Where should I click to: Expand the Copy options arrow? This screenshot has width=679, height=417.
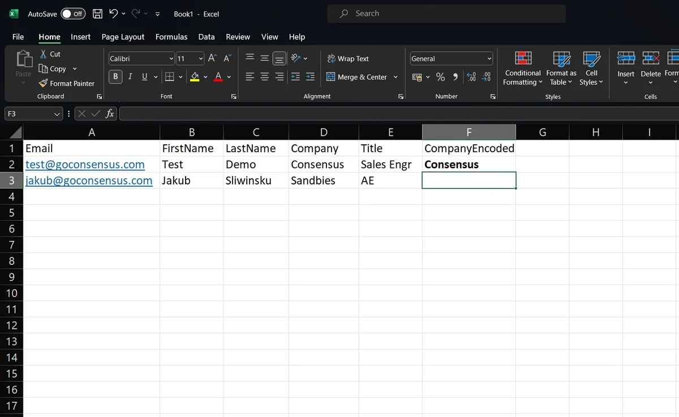click(75, 68)
